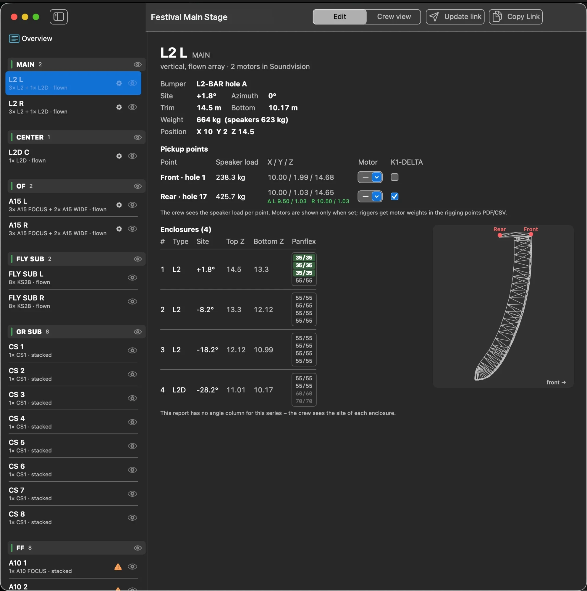Hide the FLY SUB group
The height and width of the screenshot is (591, 587).
pyautogui.click(x=138, y=259)
